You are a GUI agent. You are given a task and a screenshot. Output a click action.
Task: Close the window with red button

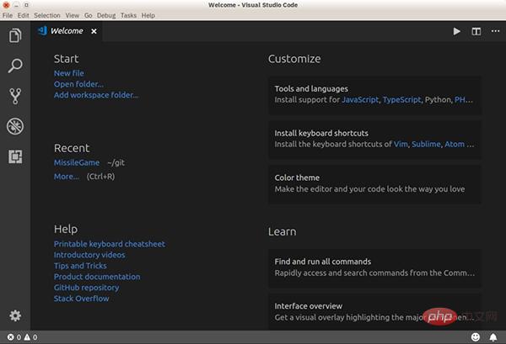click(6, 5)
